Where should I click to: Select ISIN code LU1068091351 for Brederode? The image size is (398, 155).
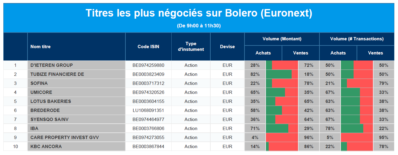coord(148,110)
